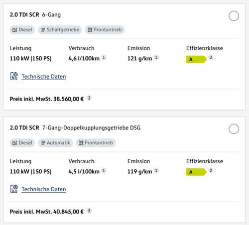
Task: Click the Frontantrieb tag in second card
Action: [x=96, y=143]
